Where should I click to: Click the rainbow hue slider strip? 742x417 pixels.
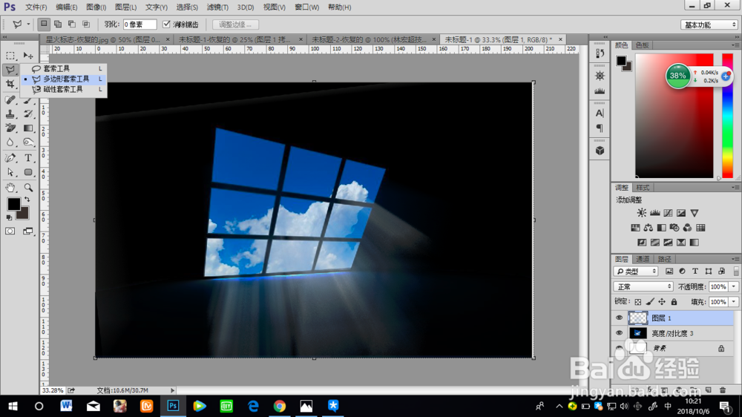(727, 116)
